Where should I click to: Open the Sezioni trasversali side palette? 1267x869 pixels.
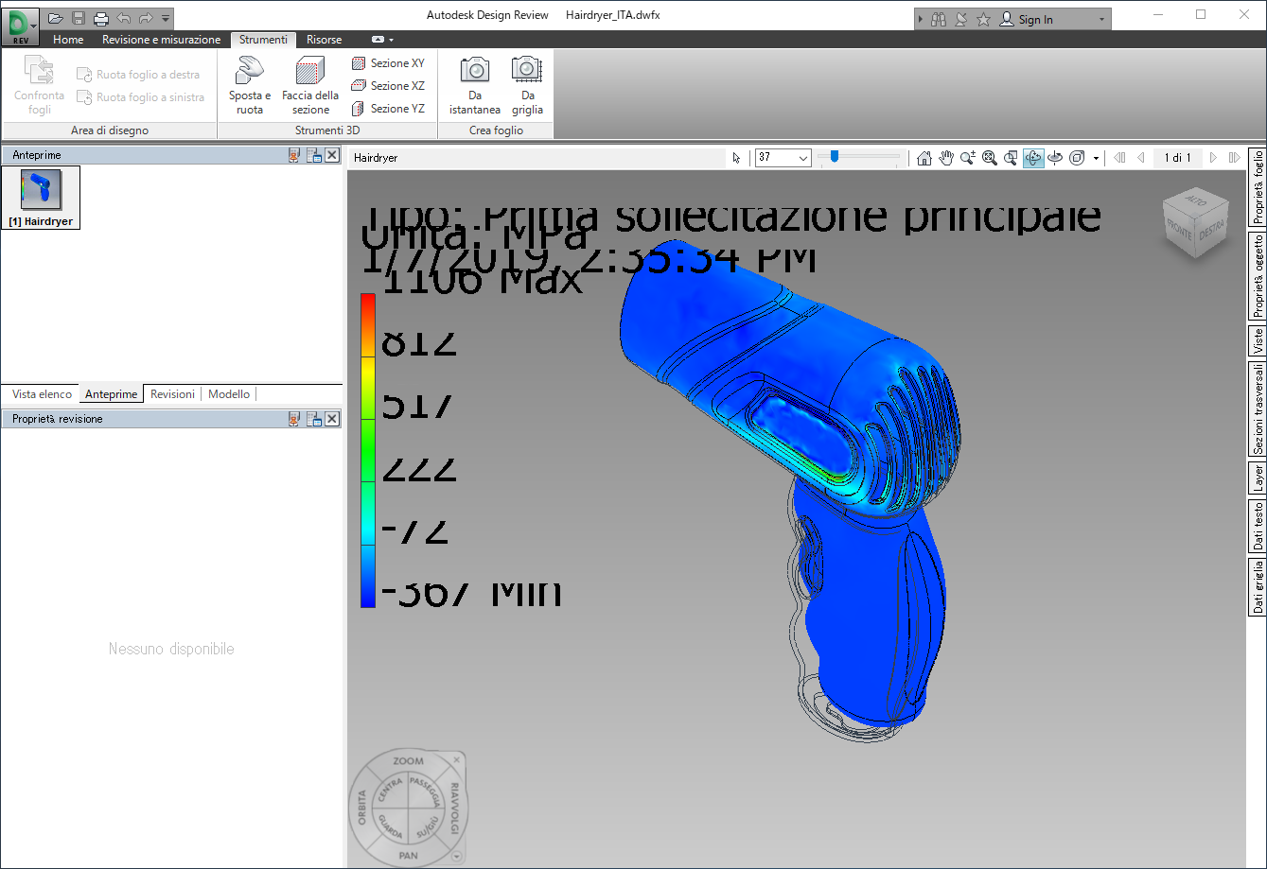[x=1258, y=409]
